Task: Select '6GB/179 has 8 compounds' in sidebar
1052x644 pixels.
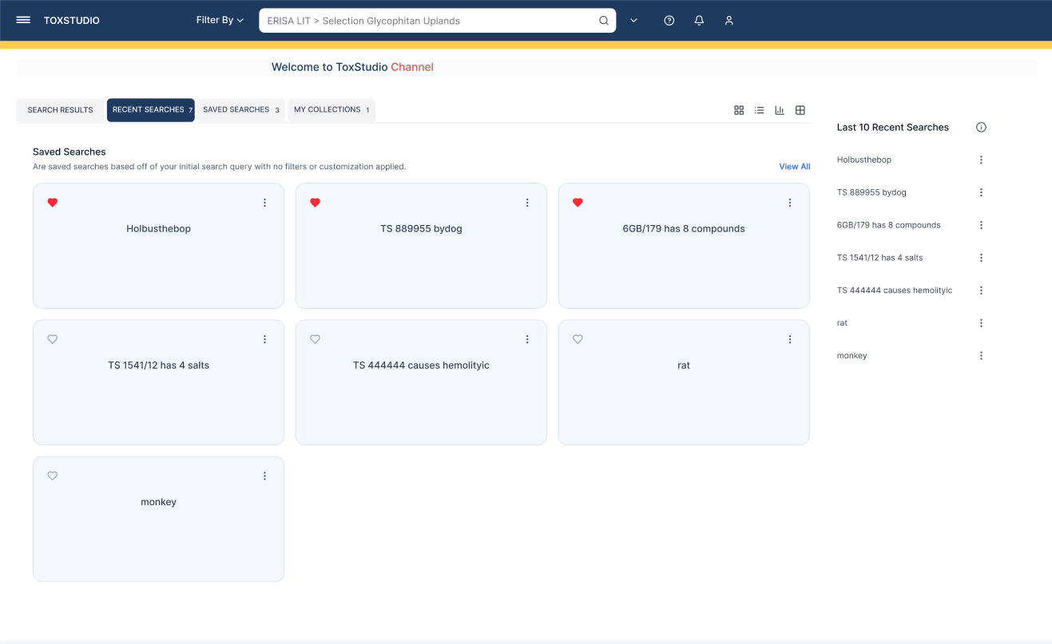Action: pyautogui.click(x=889, y=225)
